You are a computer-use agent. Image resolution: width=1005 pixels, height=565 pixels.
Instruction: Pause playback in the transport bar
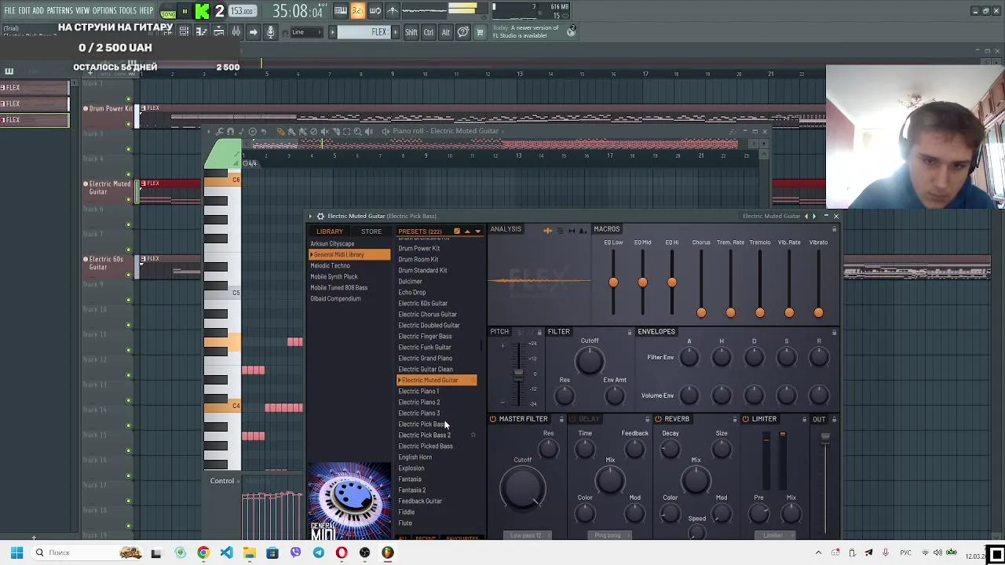pyautogui.click(x=185, y=11)
